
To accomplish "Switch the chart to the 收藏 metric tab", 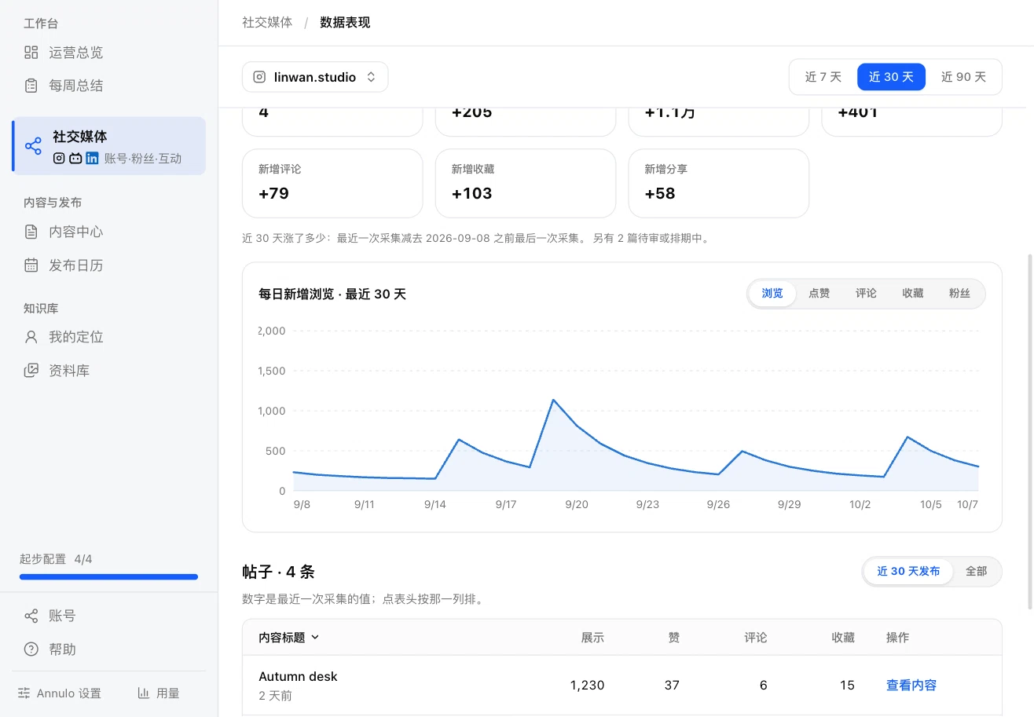I will click(912, 293).
